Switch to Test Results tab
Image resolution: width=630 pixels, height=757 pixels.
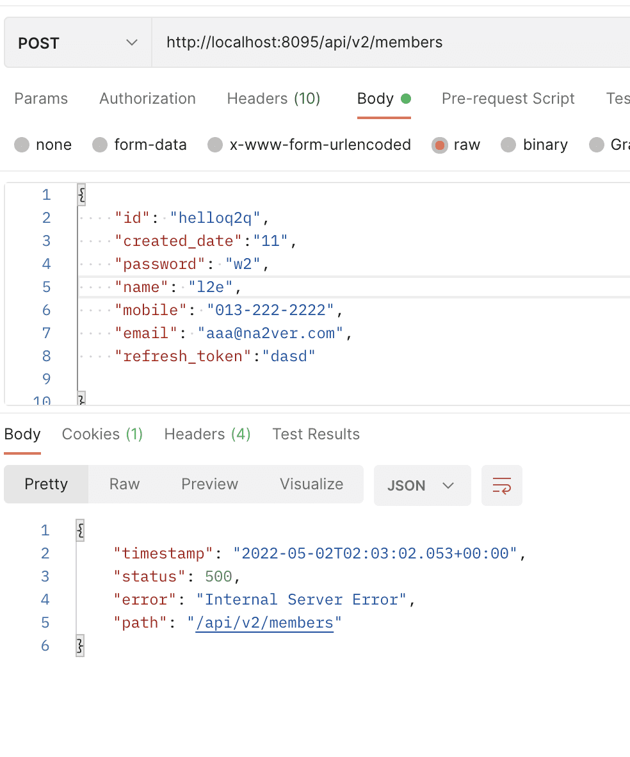(x=316, y=434)
